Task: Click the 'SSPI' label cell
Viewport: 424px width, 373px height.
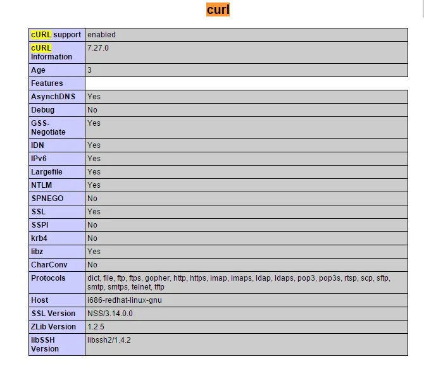Action: point(57,225)
